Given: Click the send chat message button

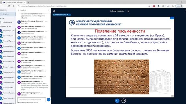Looking at the screenshot, I should 49,100.
